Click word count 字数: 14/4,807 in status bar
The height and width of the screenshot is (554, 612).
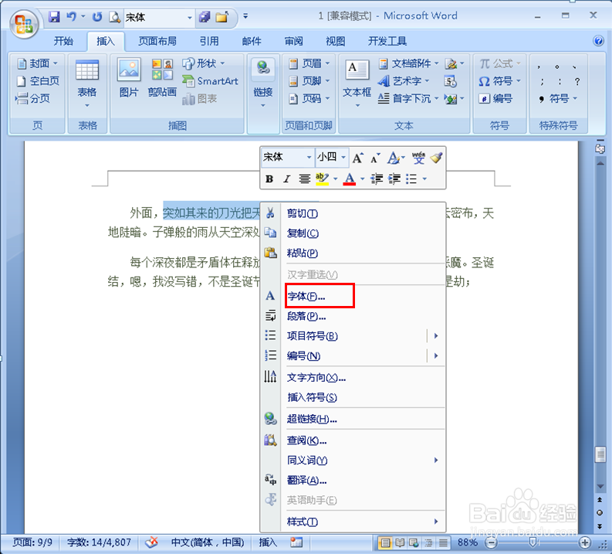(x=99, y=542)
